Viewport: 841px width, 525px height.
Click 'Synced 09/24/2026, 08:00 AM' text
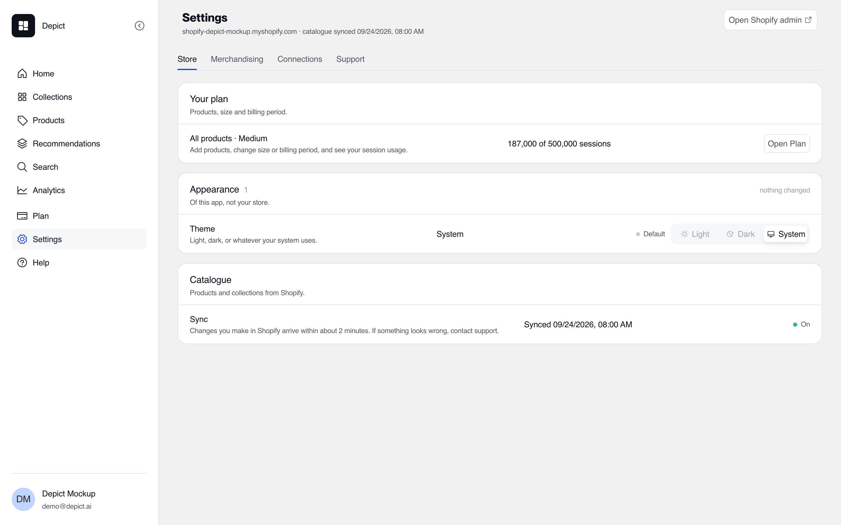click(x=578, y=325)
